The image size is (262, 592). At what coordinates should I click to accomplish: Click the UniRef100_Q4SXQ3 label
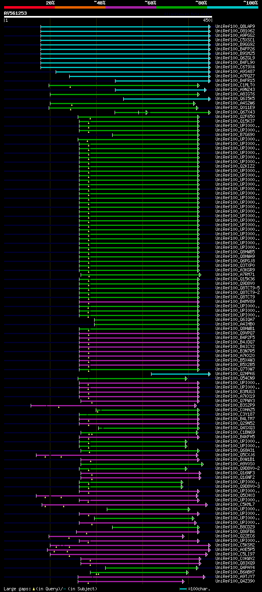pos(235,428)
